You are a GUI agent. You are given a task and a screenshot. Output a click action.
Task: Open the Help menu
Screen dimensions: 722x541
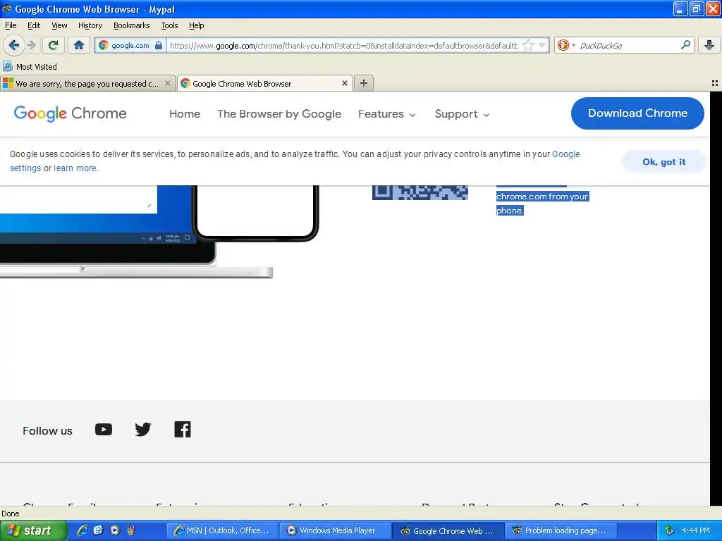(x=196, y=25)
